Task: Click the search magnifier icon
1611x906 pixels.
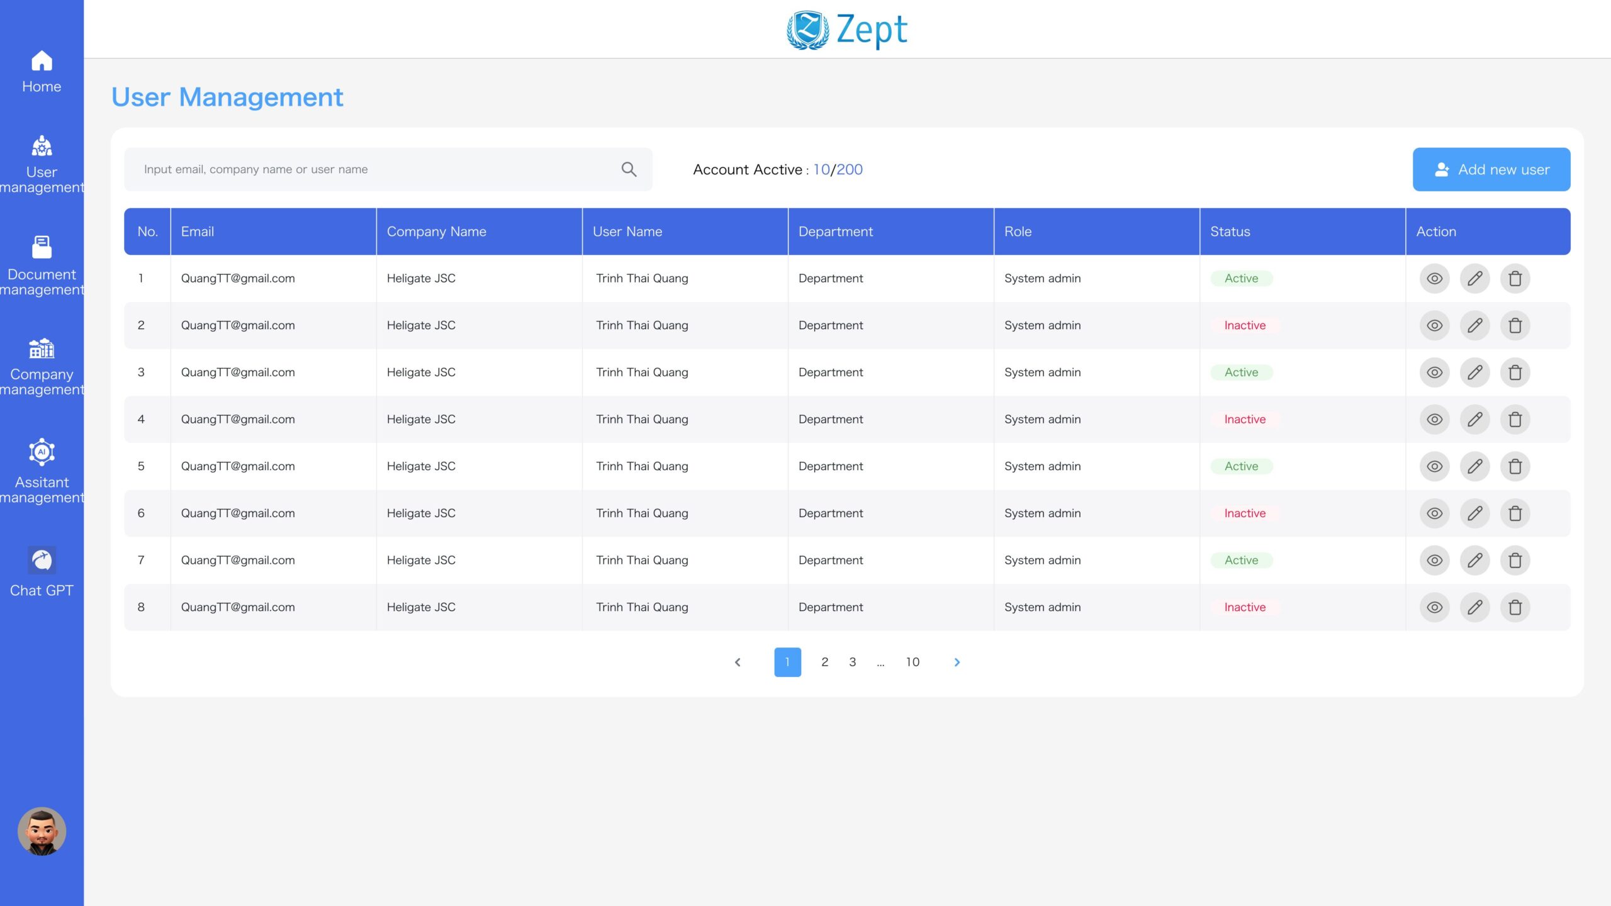Action: 629,169
